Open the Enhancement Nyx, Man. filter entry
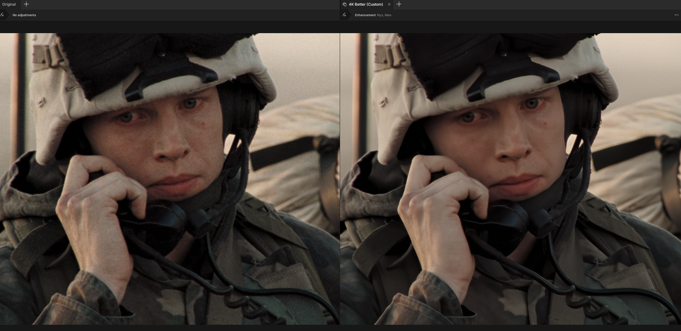The height and width of the screenshot is (331, 681). point(373,15)
